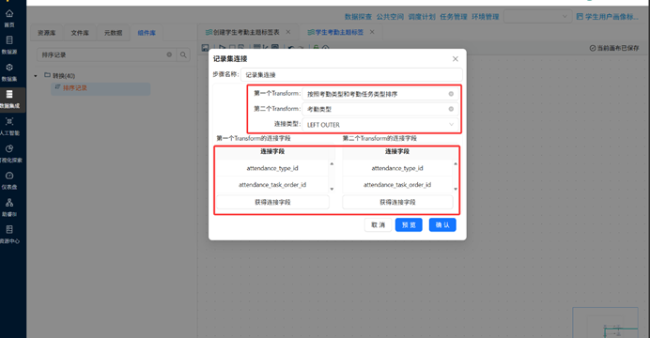
Task: Switch to the 组件库 tab
Action: coord(147,33)
